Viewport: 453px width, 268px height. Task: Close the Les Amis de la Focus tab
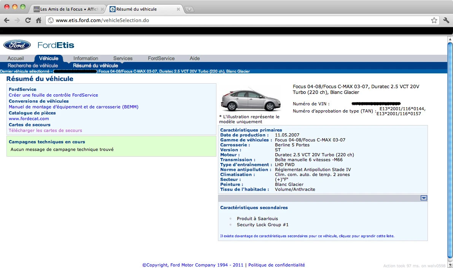tap(102, 9)
